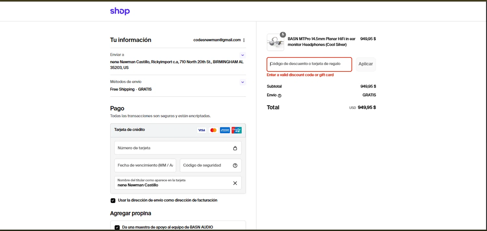Clear the cardholder name with X icon
The height and width of the screenshot is (231, 487).
pyautogui.click(x=235, y=183)
